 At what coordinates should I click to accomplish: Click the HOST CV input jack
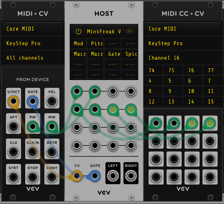tap(77, 176)
